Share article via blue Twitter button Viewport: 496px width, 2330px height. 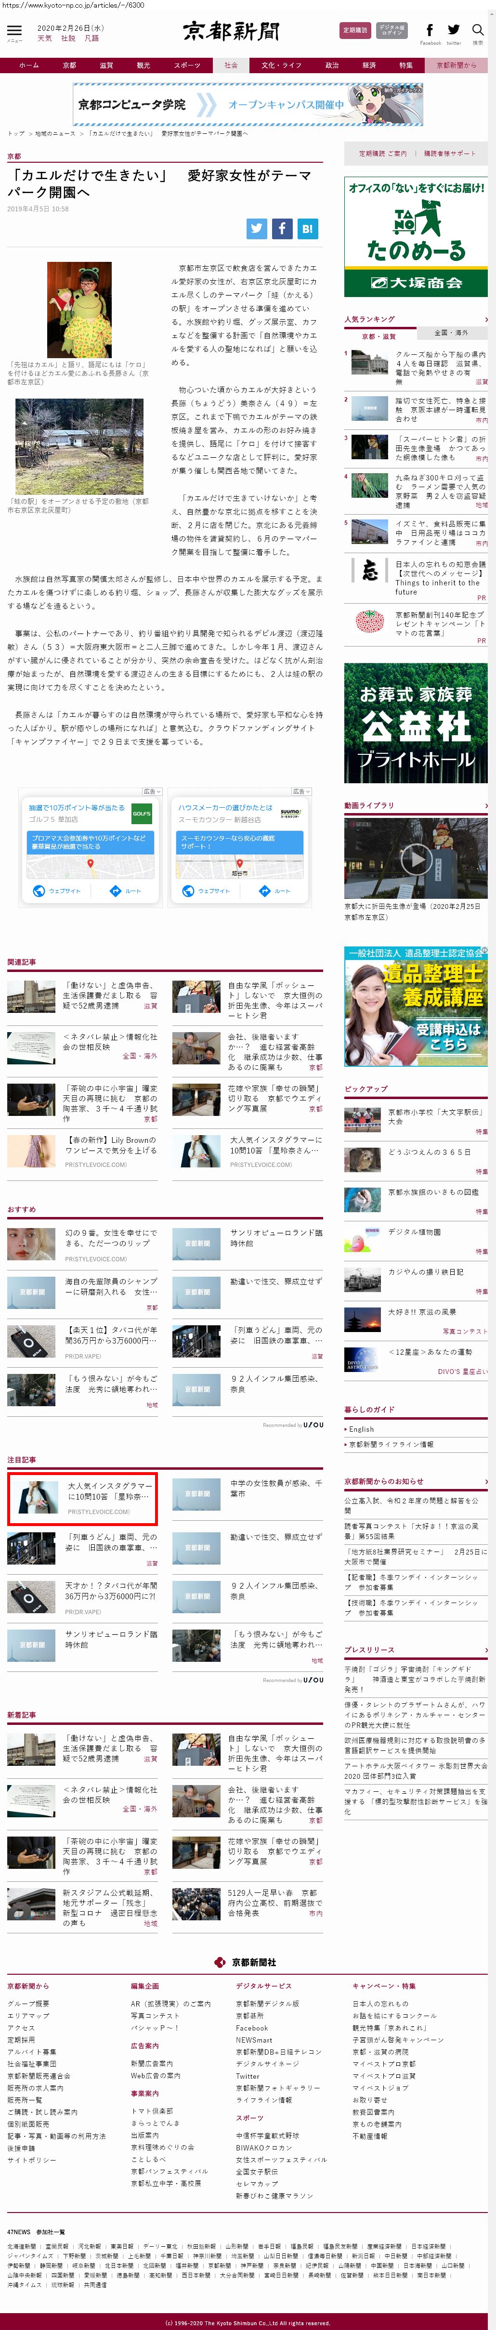(257, 229)
